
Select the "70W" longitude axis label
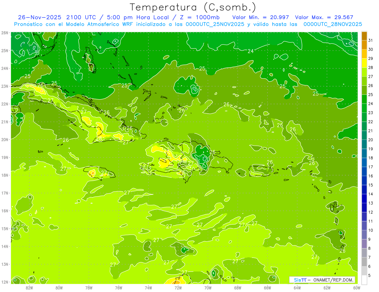[208, 288]
